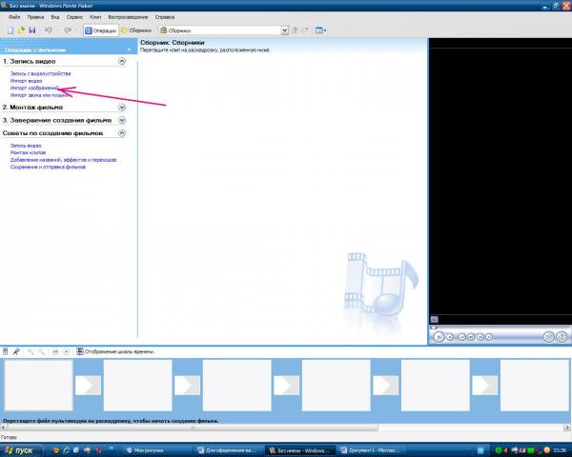This screenshot has width=572, height=457.
Task: Close the movie tasks pane
Action: pyautogui.click(x=129, y=50)
